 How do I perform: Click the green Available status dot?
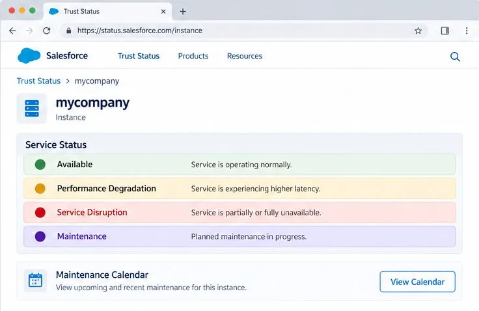[x=40, y=165]
